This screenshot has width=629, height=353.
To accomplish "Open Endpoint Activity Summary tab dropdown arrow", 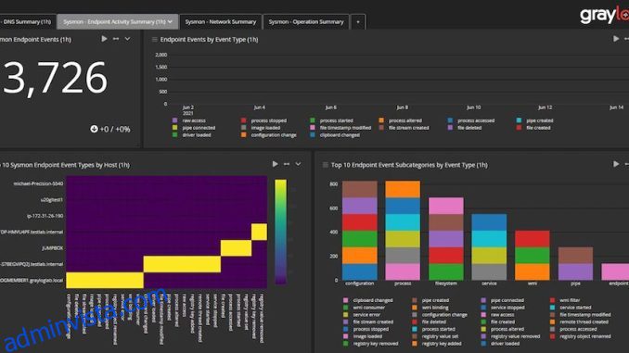I will [x=170, y=21].
